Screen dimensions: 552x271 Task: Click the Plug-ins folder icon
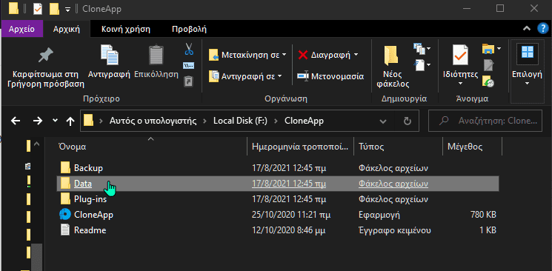65,199
